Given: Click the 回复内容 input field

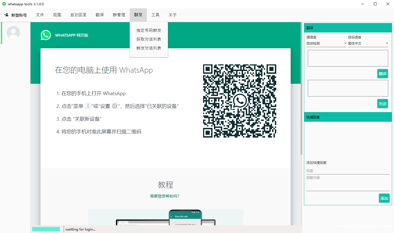Looking at the screenshot, I should coord(348,183).
